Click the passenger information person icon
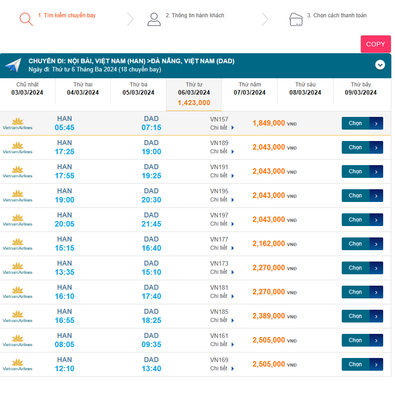This screenshot has height=393, width=395. click(154, 19)
